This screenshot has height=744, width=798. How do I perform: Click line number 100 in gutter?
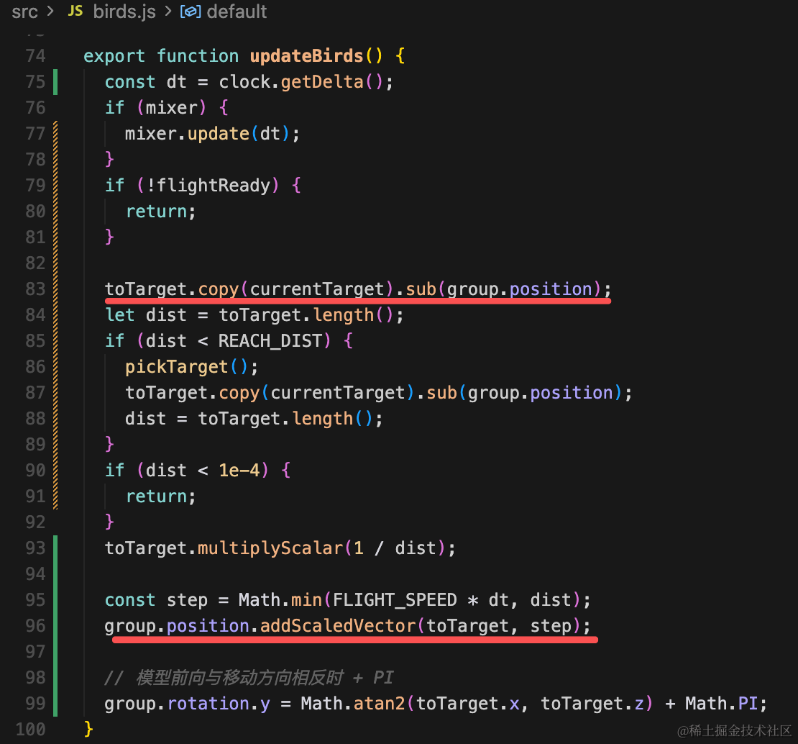pyautogui.click(x=30, y=730)
